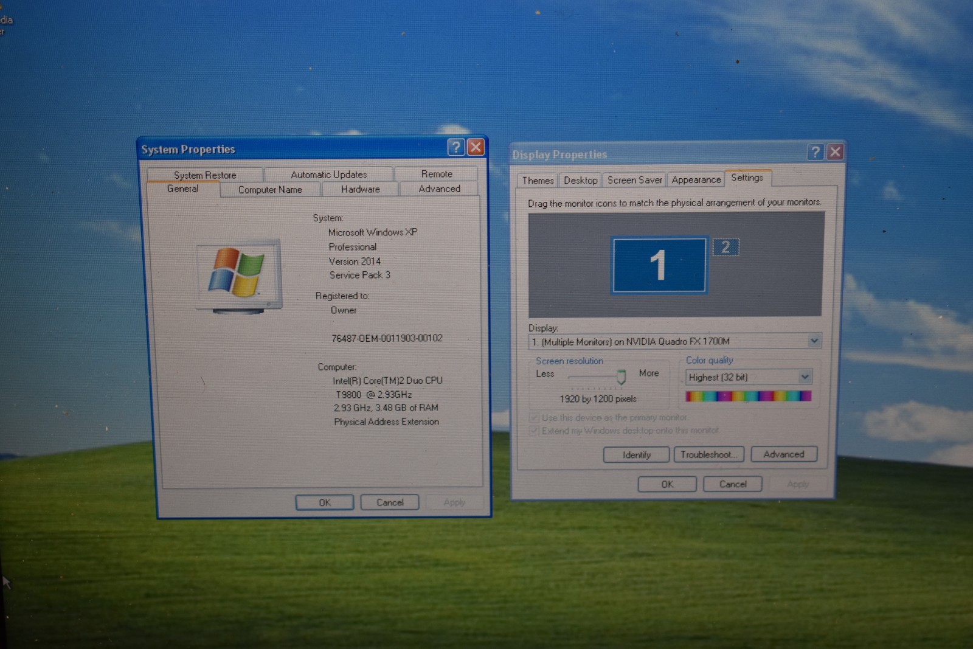Switch to the General tab
The width and height of the screenshot is (973, 649).
pos(182,189)
